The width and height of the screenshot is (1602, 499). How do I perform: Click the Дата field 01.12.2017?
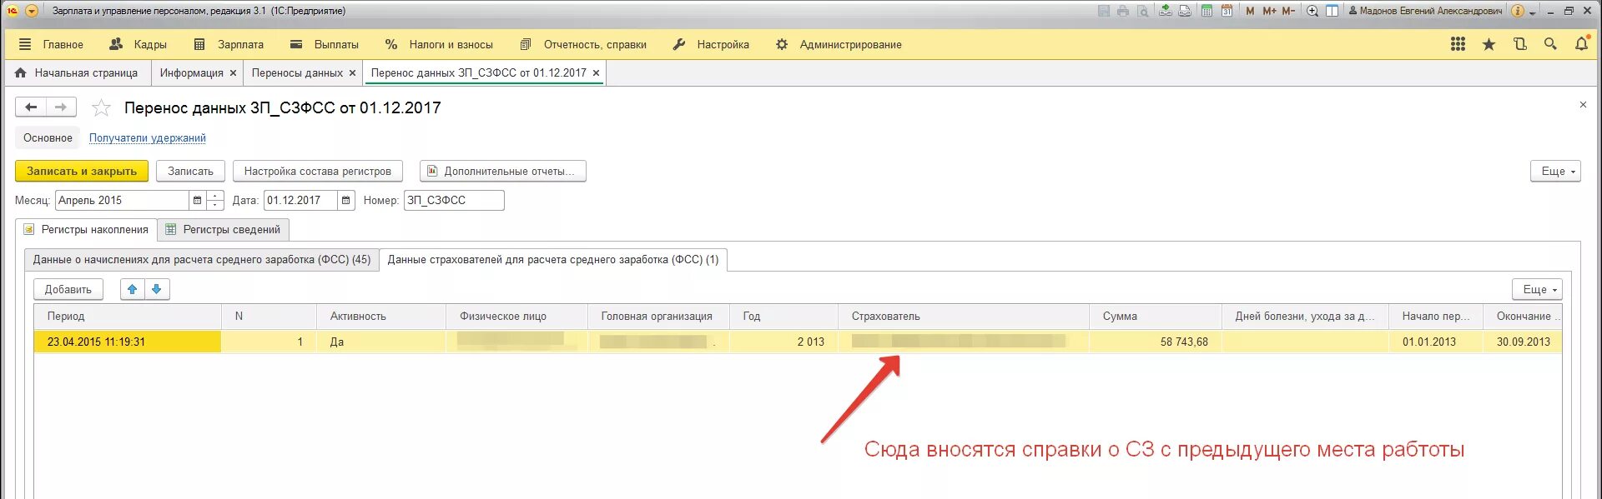pyautogui.click(x=300, y=200)
